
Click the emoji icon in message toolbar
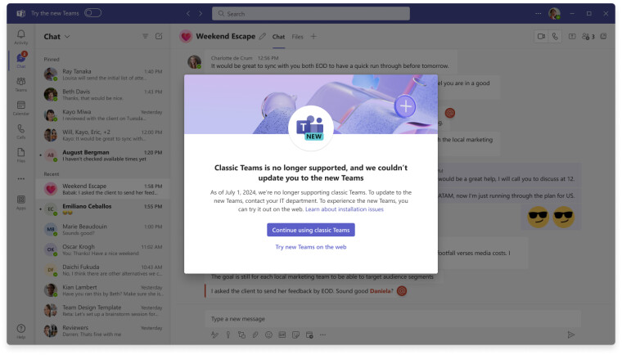click(268, 335)
